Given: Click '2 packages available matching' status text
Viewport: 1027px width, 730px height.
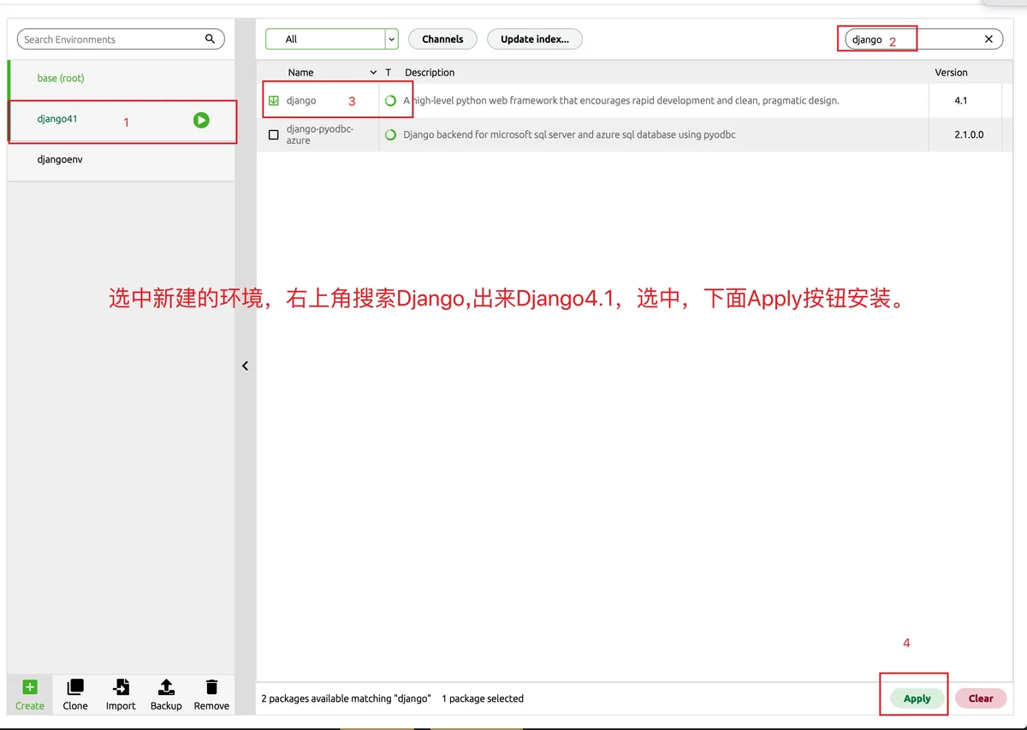Looking at the screenshot, I should point(346,698).
